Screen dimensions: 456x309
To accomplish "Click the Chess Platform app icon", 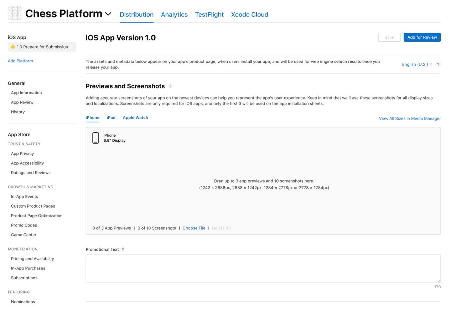I will click(x=15, y=14).
